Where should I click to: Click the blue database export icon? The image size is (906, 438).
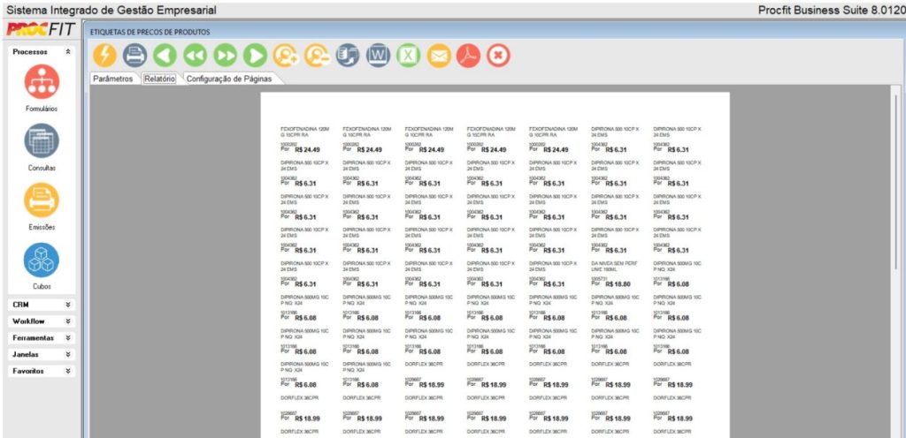coord(348,56)
